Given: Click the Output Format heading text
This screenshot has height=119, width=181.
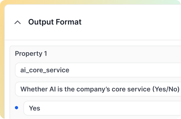Looking at the screenshot, I should coord(55,22).
